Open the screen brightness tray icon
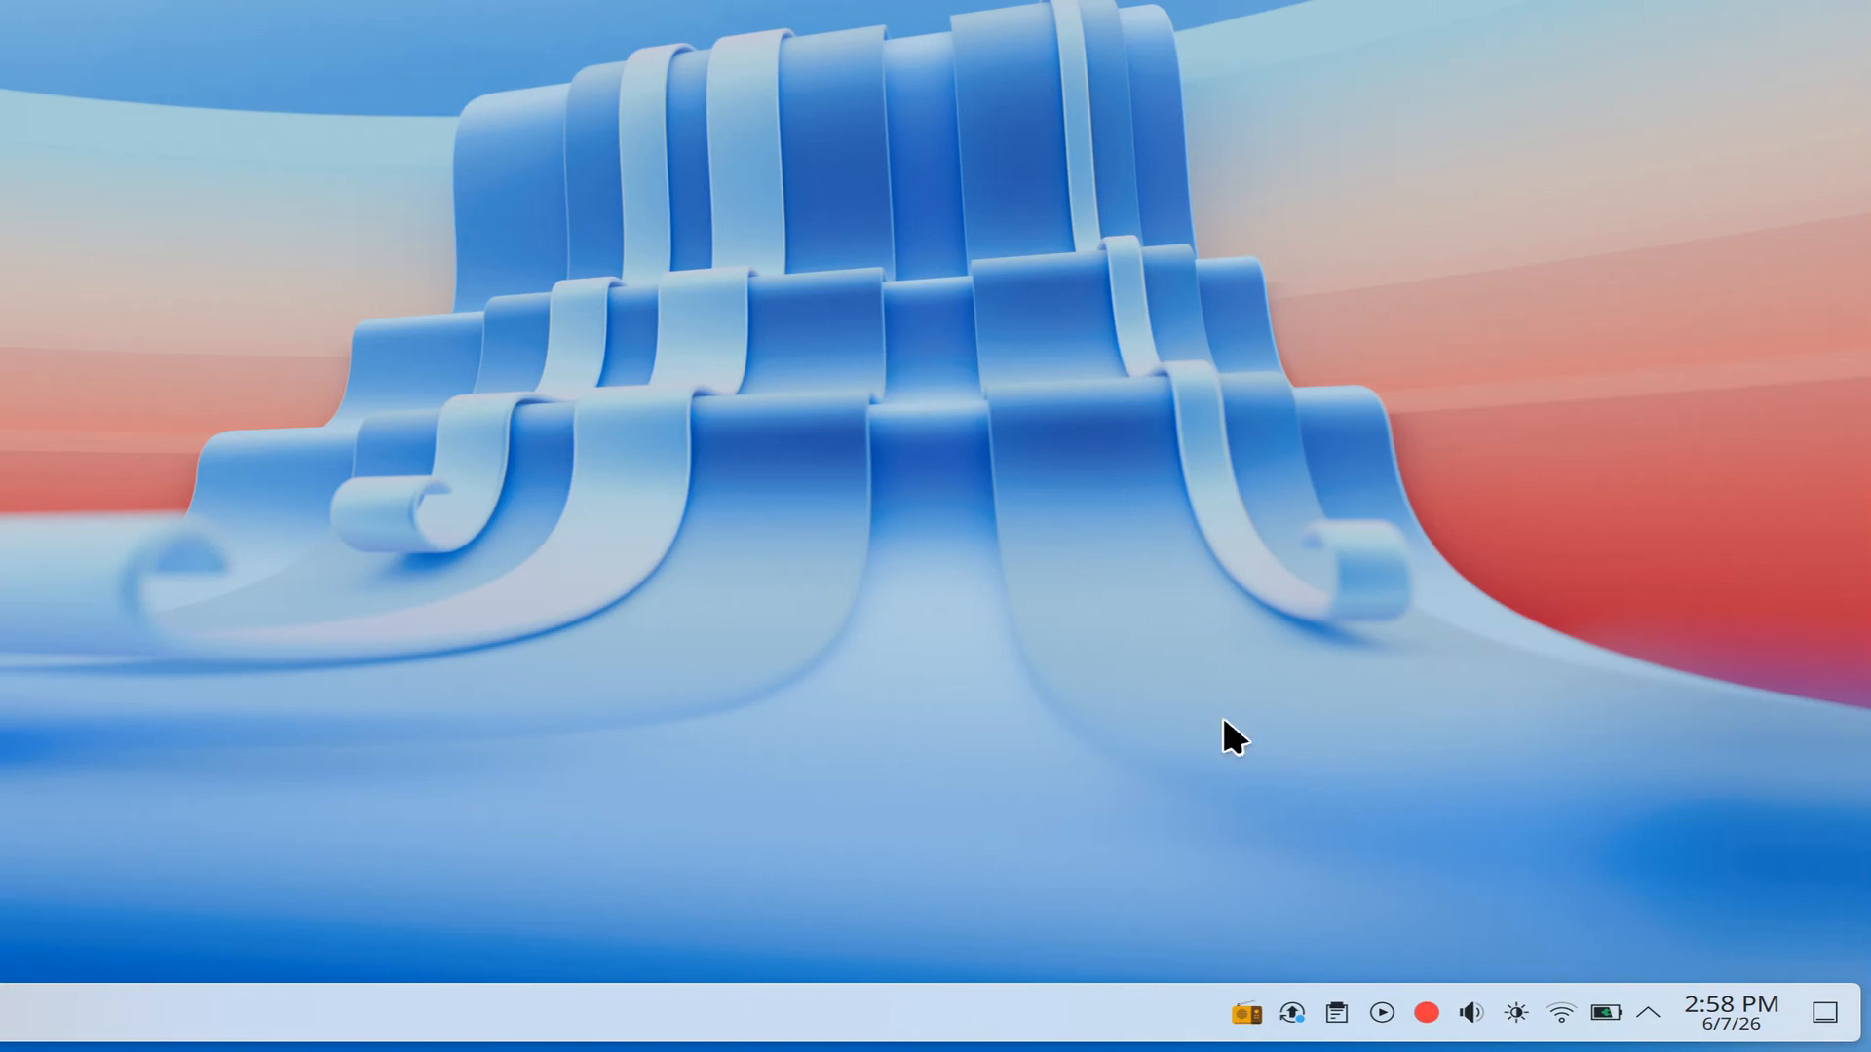 coord(1516,1013)
